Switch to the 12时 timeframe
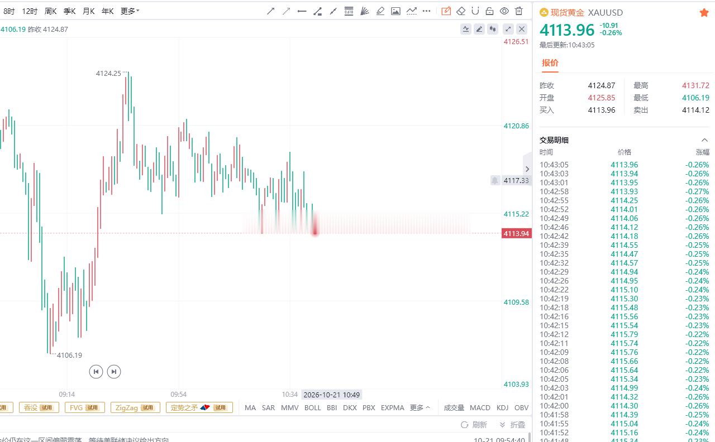The image size is (715, 442). point(30,11)
